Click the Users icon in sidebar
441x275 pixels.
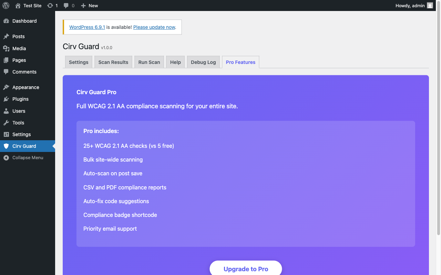(7, 111)
